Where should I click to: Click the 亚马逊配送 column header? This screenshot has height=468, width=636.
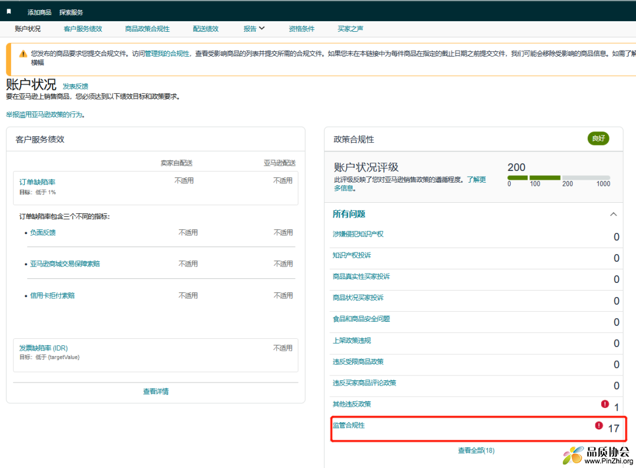click(280, 163)
